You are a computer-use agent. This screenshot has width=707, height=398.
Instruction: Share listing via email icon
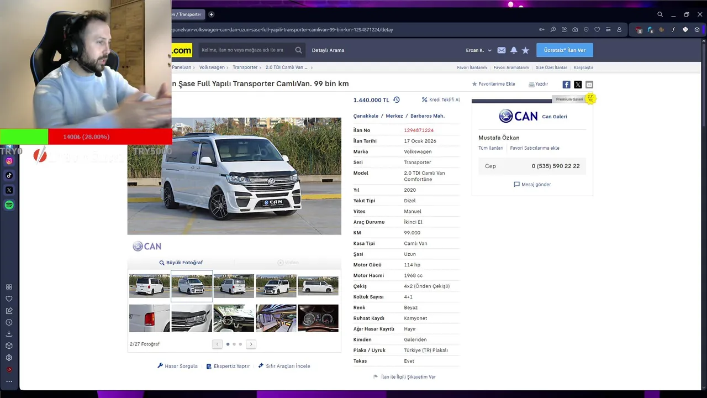[589, 85]
